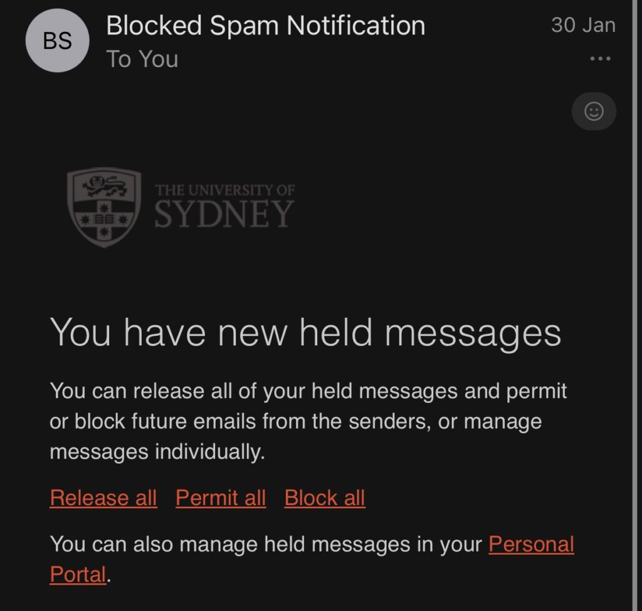Click the "or block future emails" text line
642x611 pixels.
[x=295, y=421]
